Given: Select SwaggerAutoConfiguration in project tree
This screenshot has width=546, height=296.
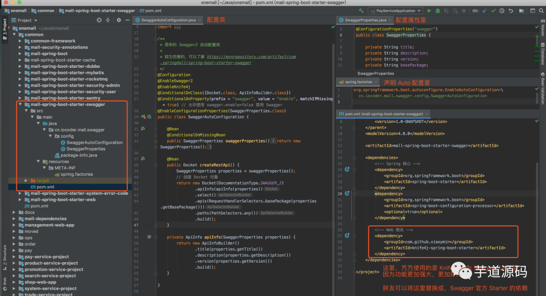Looking at the screenshot, I should coord(92,142).
